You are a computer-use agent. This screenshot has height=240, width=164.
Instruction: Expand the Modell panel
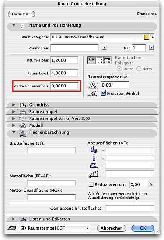click(14, 125)
